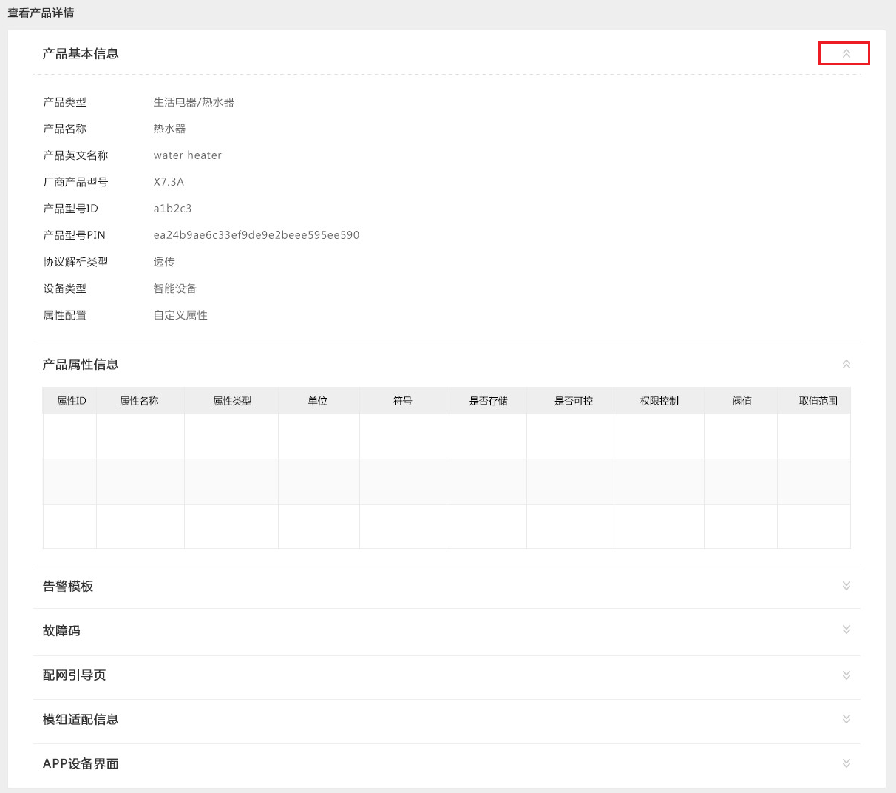The height and width of the screenshot is (793, 896).
Task: Select the 是否可控 column header
Action: click(574, 401)
